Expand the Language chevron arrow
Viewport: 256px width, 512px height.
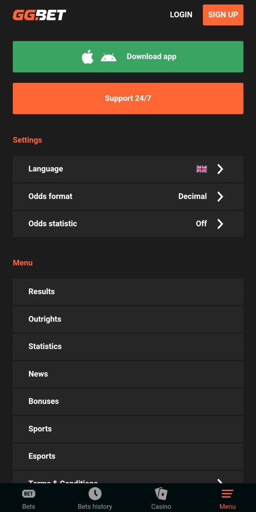[x=220, y=169]
